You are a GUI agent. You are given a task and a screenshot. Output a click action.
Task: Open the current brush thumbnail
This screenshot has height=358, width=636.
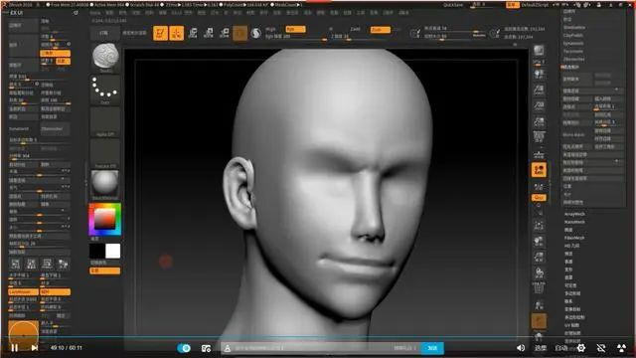click(x=105, y=58)
